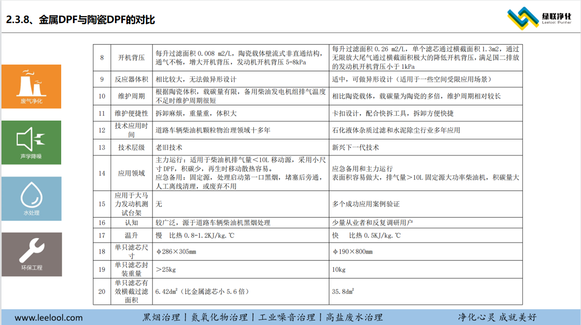581x325 pixels.
Task: Click the 氮氧化物治理 footer text
Action: coord(219,318)
